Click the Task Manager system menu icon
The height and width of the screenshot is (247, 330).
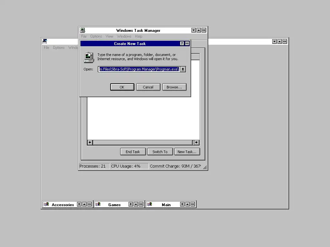point(82,30)
